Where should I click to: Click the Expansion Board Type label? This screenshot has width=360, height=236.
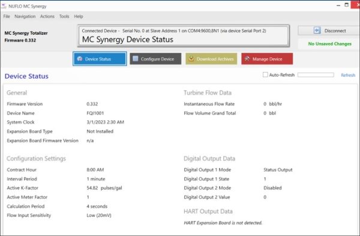[x=29, y=131]
